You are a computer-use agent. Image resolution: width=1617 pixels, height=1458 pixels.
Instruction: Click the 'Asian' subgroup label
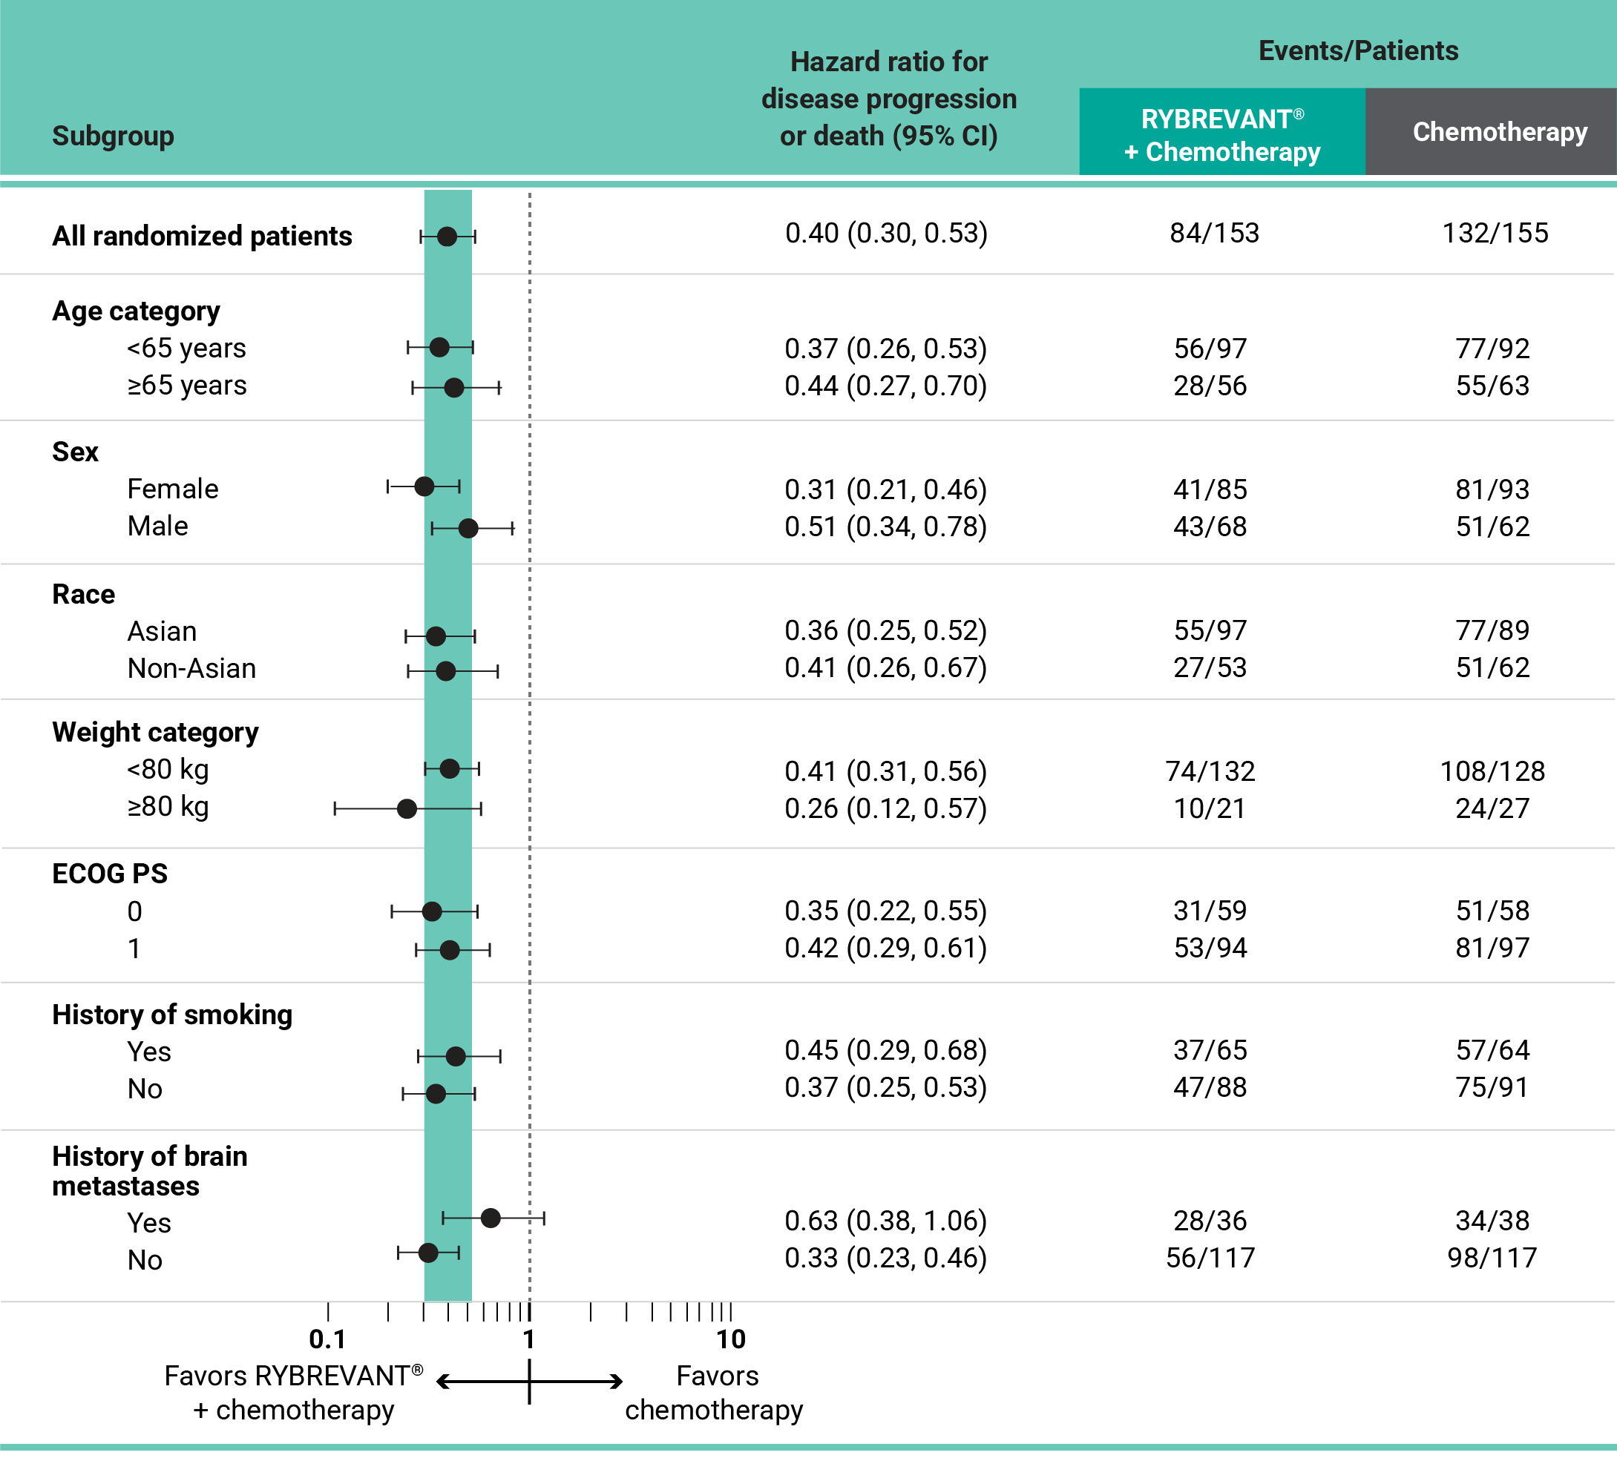pyautogui.click(x=162, y=631)
